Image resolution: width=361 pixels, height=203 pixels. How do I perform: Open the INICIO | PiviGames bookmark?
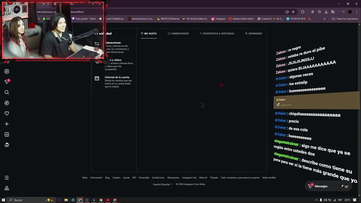click(x=168, y=19)
